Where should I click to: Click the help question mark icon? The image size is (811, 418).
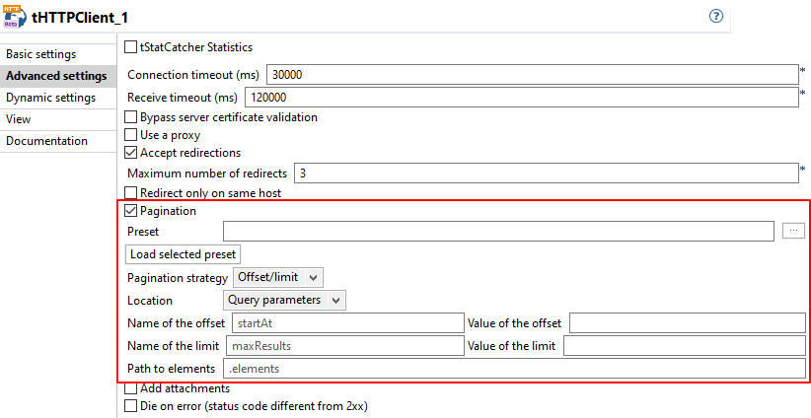click(716, 17)
